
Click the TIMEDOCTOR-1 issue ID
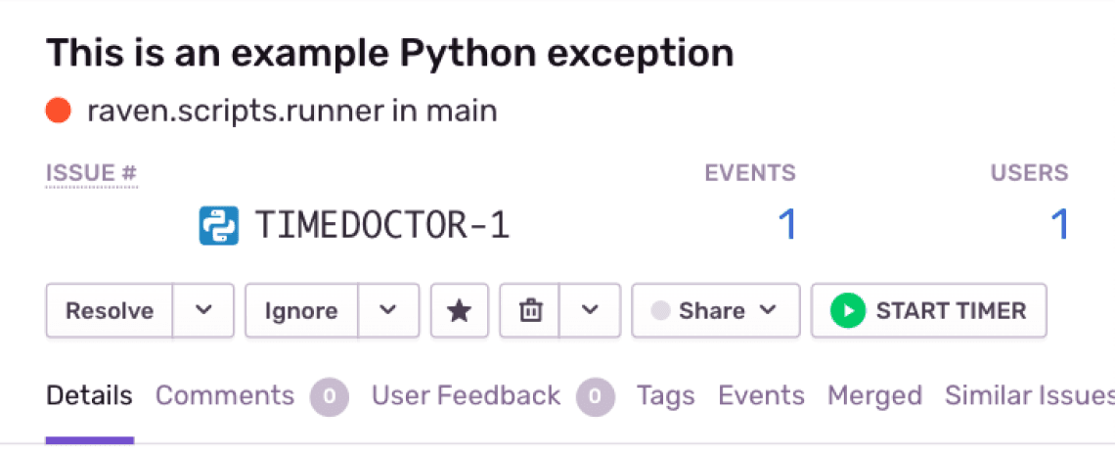pos(382,226)
